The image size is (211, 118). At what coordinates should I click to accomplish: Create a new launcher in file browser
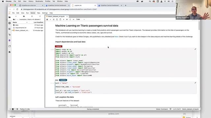[x=16, y=16]
